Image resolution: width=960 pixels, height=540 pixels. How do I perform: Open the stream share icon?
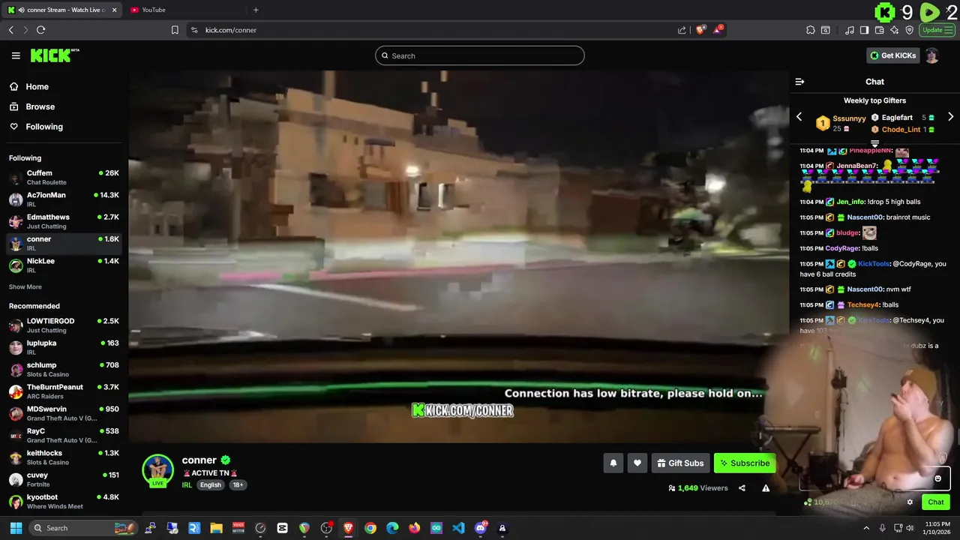[742, 488]
